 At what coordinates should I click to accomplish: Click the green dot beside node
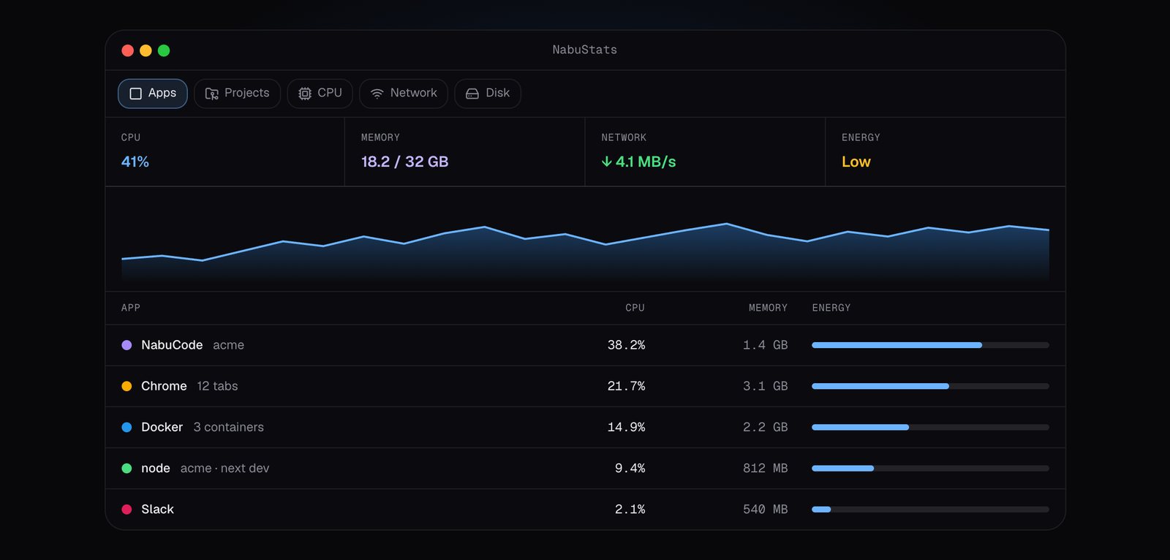pyautogui.click(x=127, y=468)
